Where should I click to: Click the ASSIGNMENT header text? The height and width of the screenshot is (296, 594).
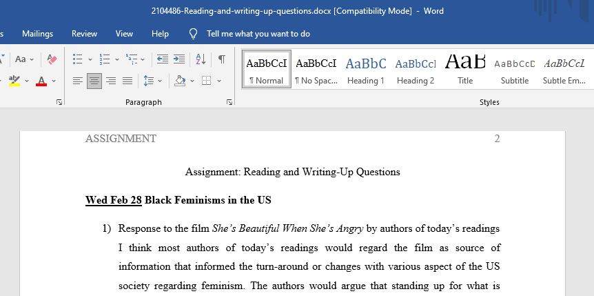coord(121,139)
